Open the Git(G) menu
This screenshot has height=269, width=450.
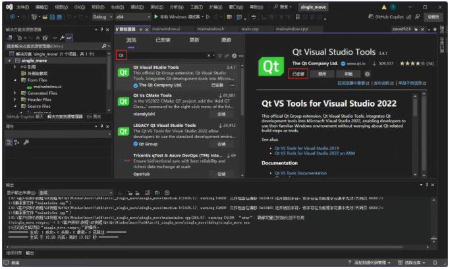point(80,7)
